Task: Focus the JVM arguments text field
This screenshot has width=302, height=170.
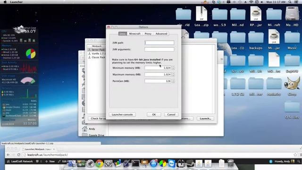Action: [x=159, y=49]
